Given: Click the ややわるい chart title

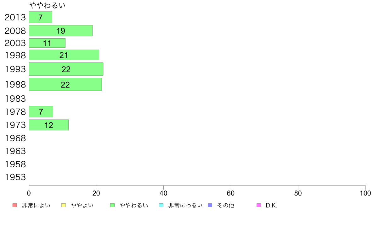Looking at the screenshot, I should click(47, 5).
